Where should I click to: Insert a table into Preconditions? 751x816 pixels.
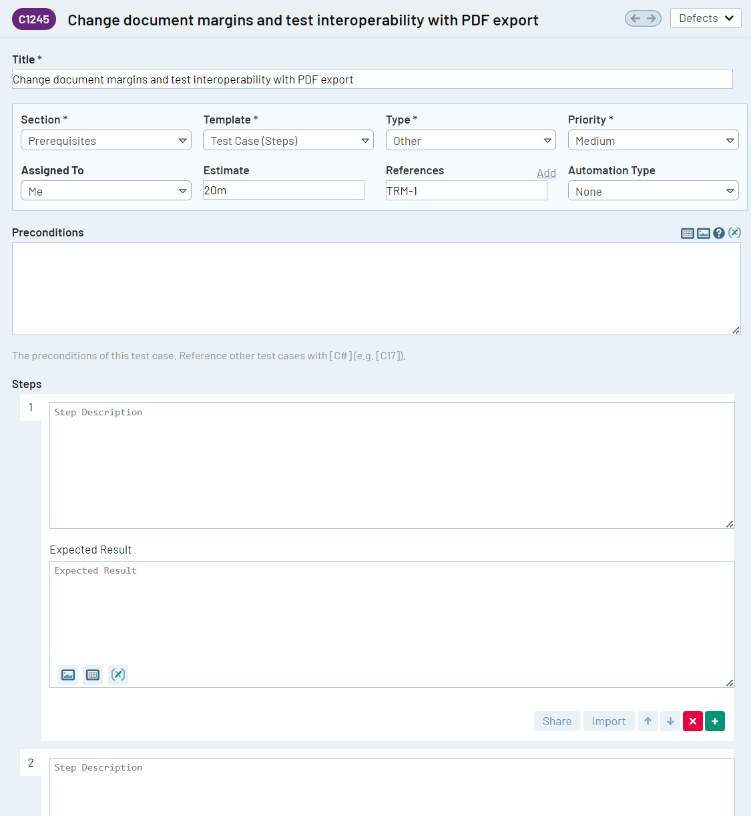(688, 233)
